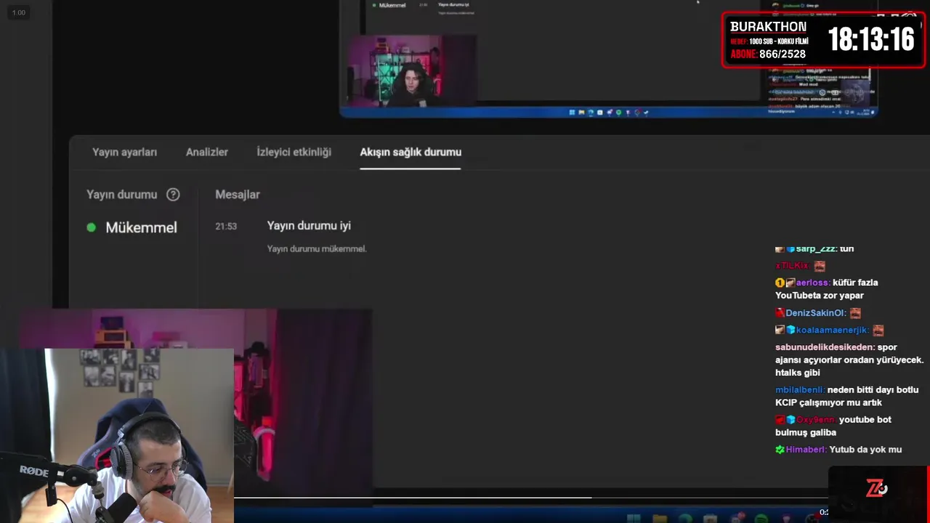Click the Himaberl chat username
Viewport: 930px width, 523px height.
806,450
